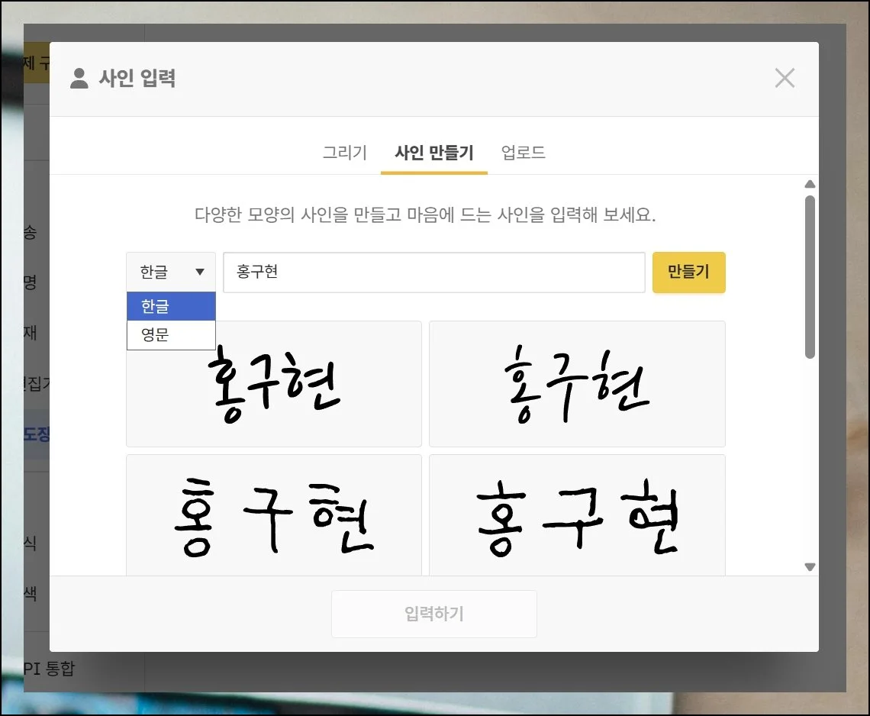
Task: Choose the highlighted 한글 option in list
Action: (x=171, y=306)
